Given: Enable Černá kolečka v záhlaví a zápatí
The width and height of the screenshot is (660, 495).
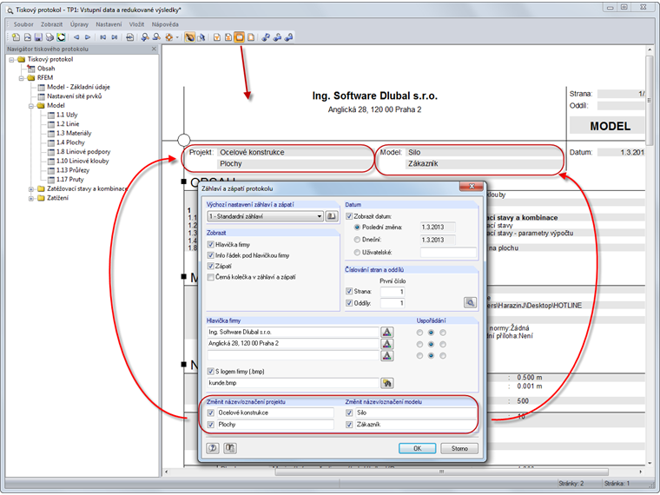Looking at the screenshot, I should tap(210, 277).
